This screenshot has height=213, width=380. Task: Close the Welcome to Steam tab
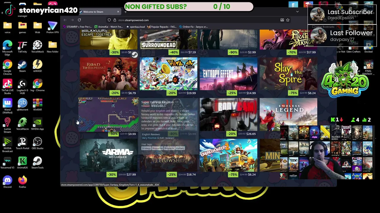click(x=118, y=12)
